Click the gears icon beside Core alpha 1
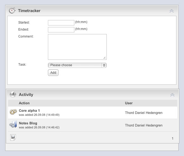 (x=13, y=112)
